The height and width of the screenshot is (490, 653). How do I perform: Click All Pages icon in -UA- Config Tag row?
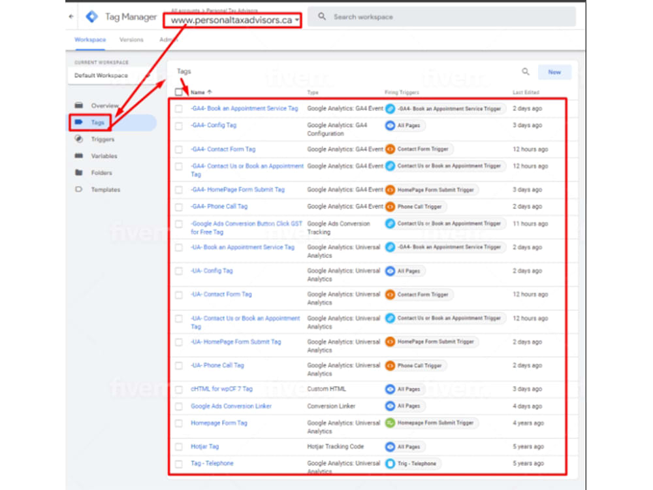(x=390, y=271)
